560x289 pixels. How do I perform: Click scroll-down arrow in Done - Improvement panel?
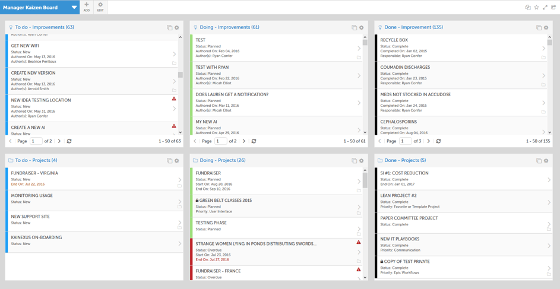click(549, 132)
